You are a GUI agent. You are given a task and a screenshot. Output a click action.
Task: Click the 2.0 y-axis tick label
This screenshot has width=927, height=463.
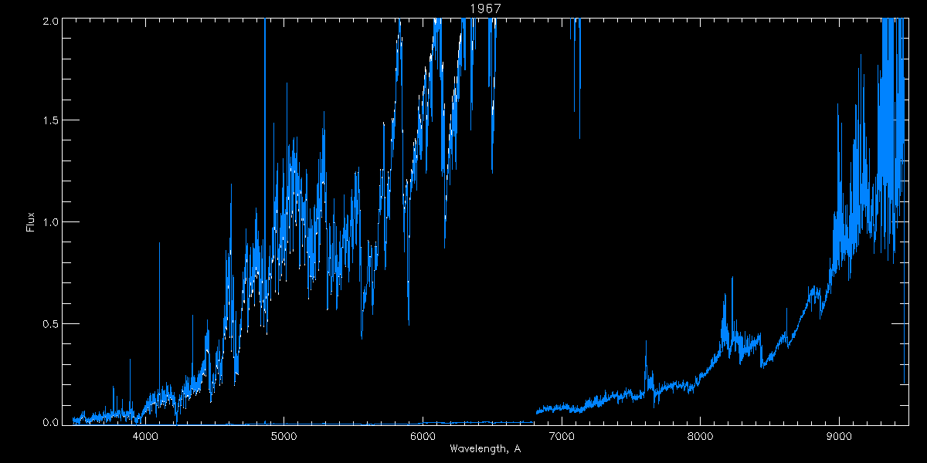tap(49, 21)
